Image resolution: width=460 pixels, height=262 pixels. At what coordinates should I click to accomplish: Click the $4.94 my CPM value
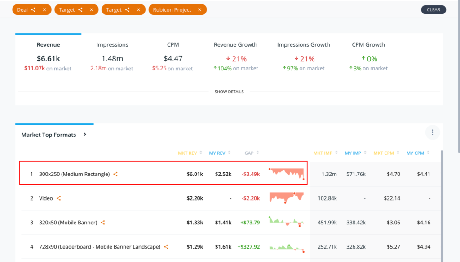click(x=424, y=247)
